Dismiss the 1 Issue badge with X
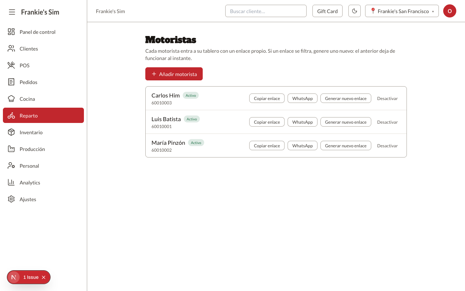 tap(44, 277)
